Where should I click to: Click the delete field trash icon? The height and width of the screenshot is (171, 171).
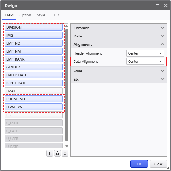click(x=57, y=153)
